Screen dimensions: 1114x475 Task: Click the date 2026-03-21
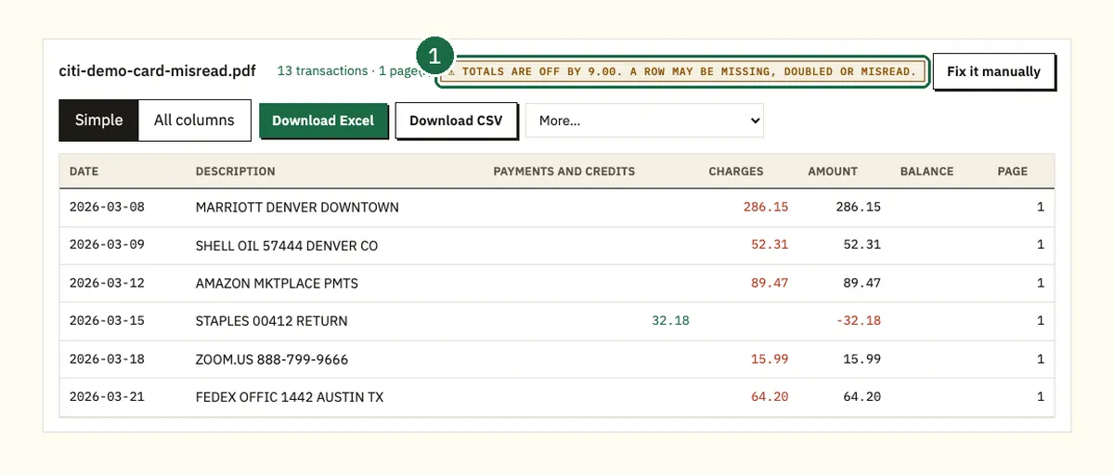pyautogui.click(x=107, y=397)
